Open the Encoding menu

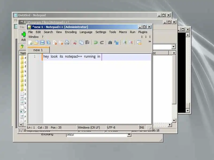[x=71, y=32]
